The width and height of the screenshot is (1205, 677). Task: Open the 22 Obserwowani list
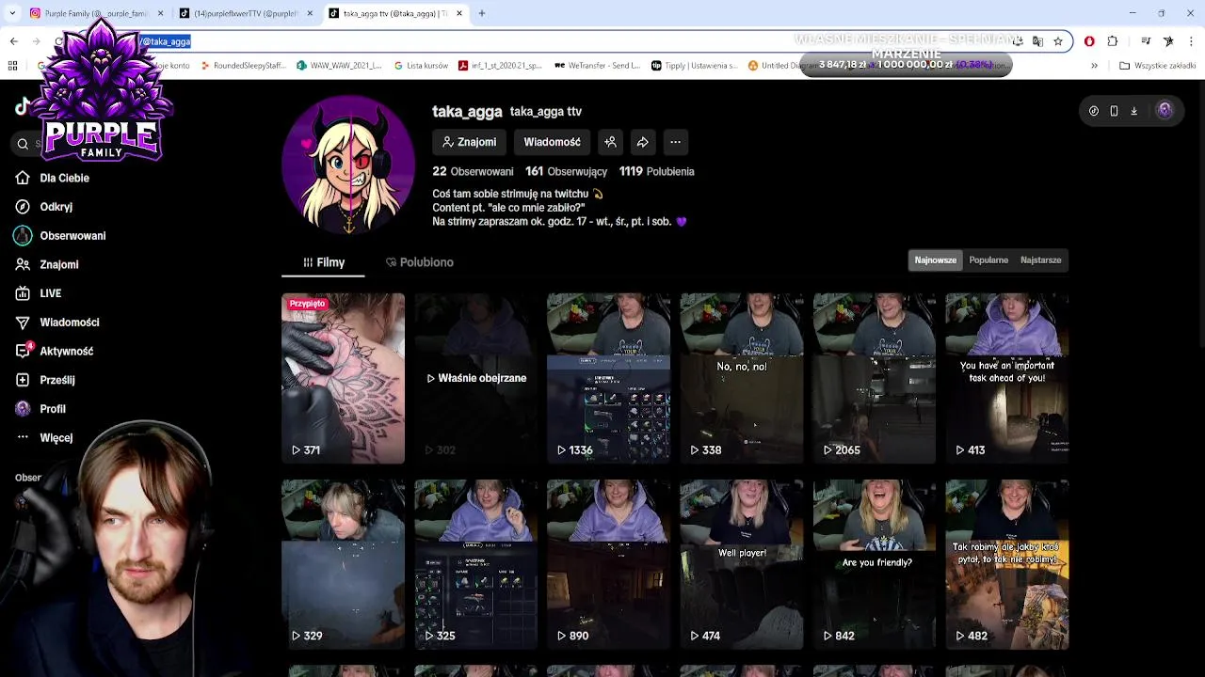[x=473, y=171]
